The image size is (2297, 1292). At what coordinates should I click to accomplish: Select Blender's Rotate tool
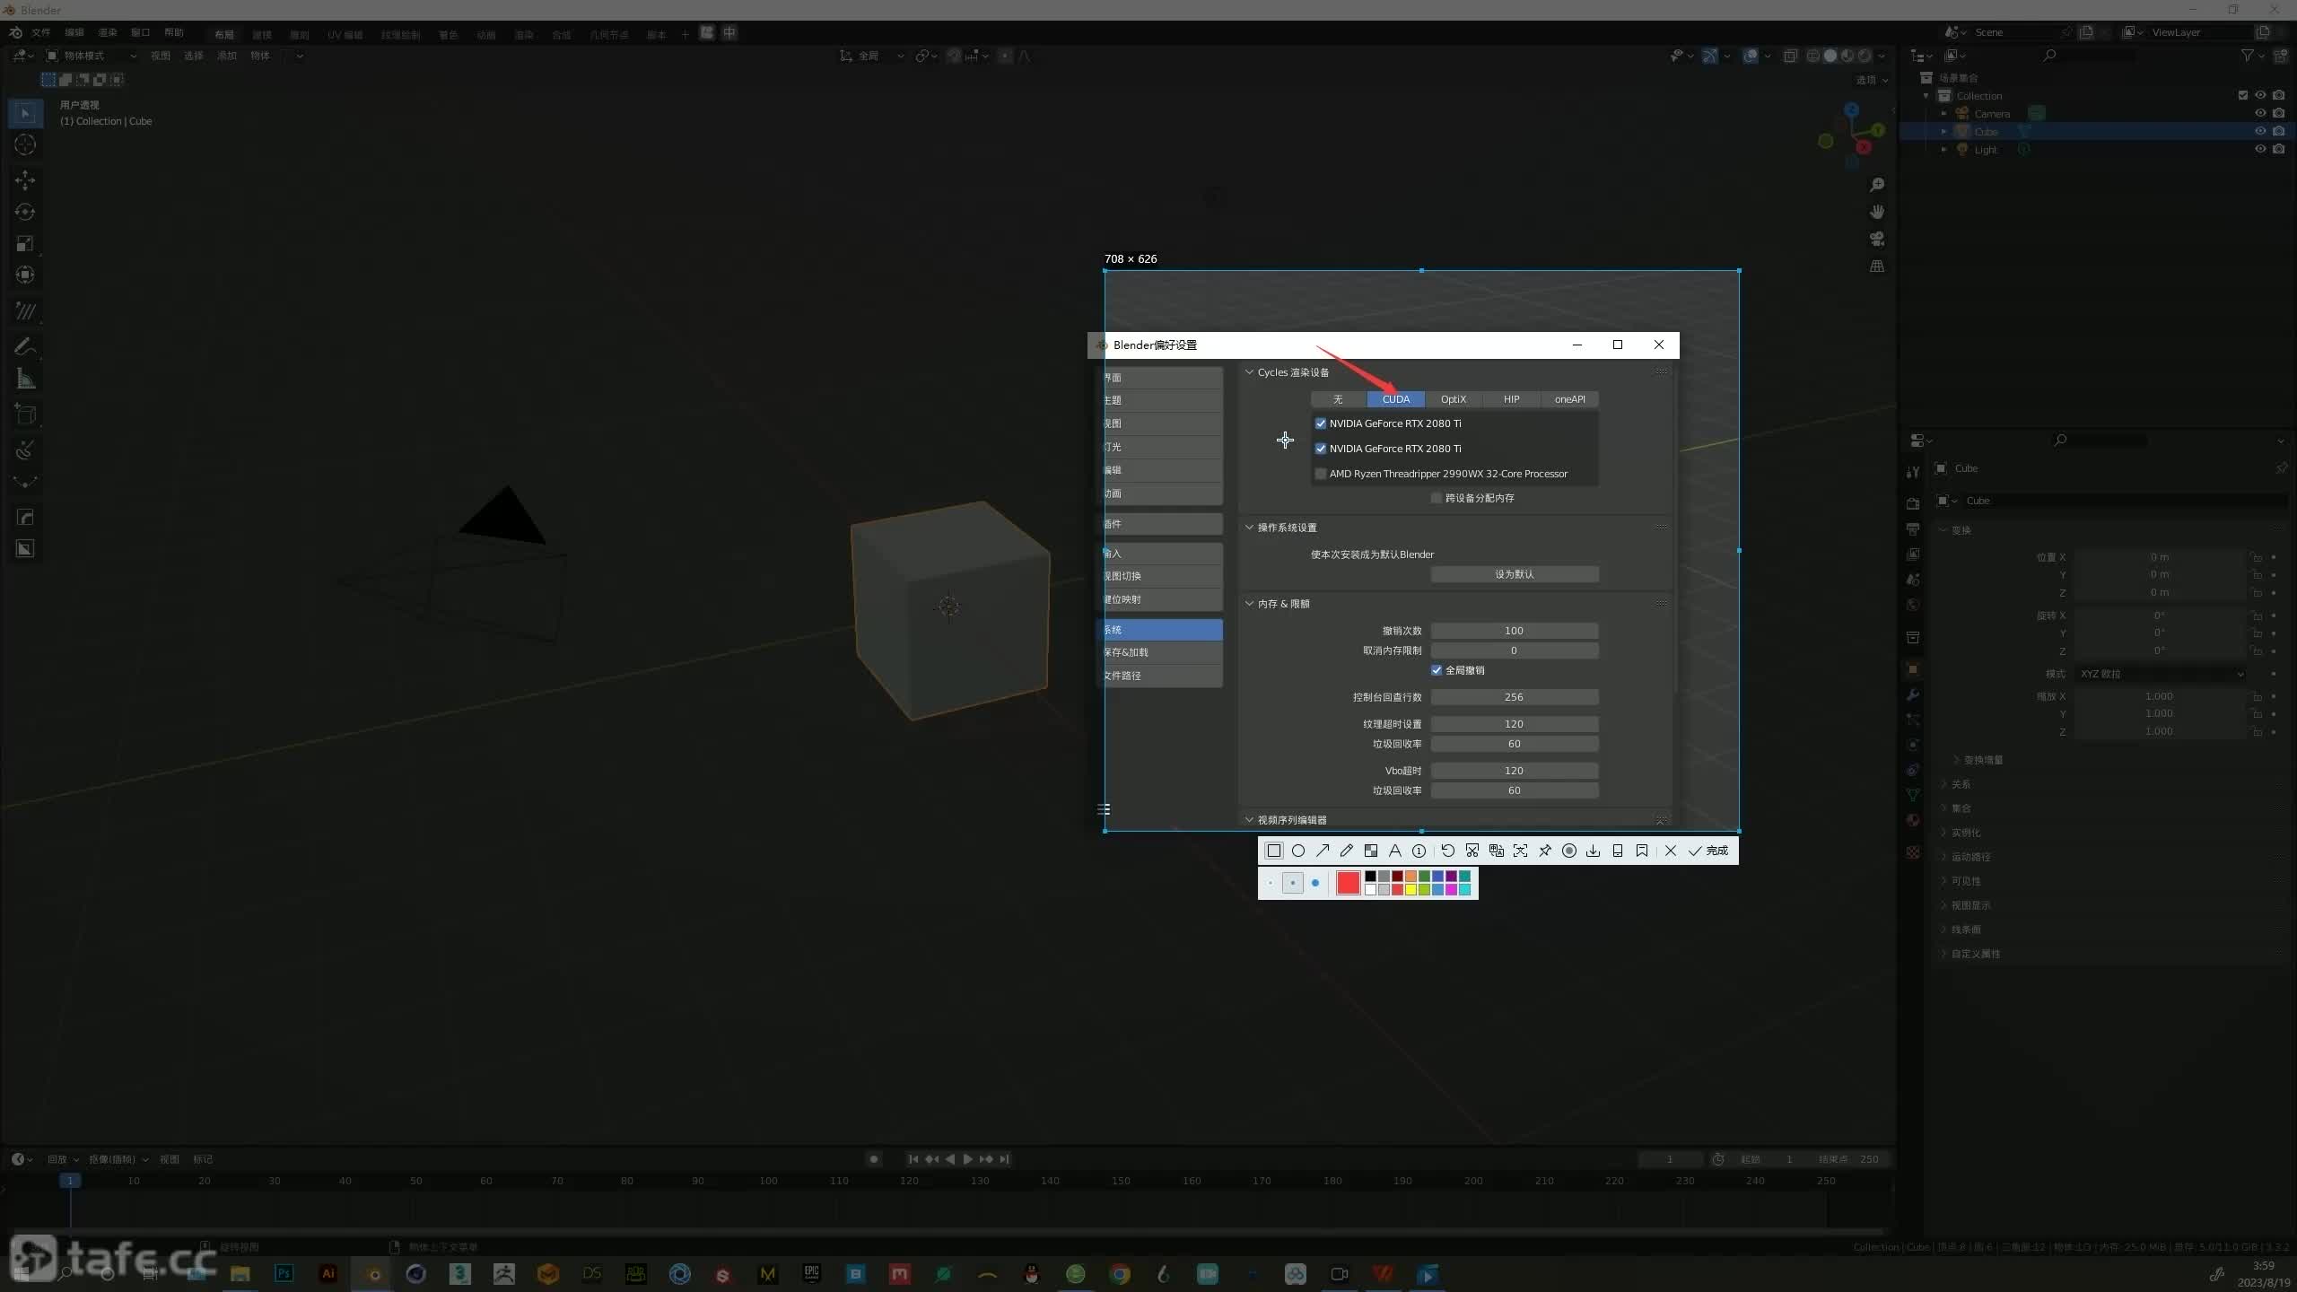[x=25, y=212]
